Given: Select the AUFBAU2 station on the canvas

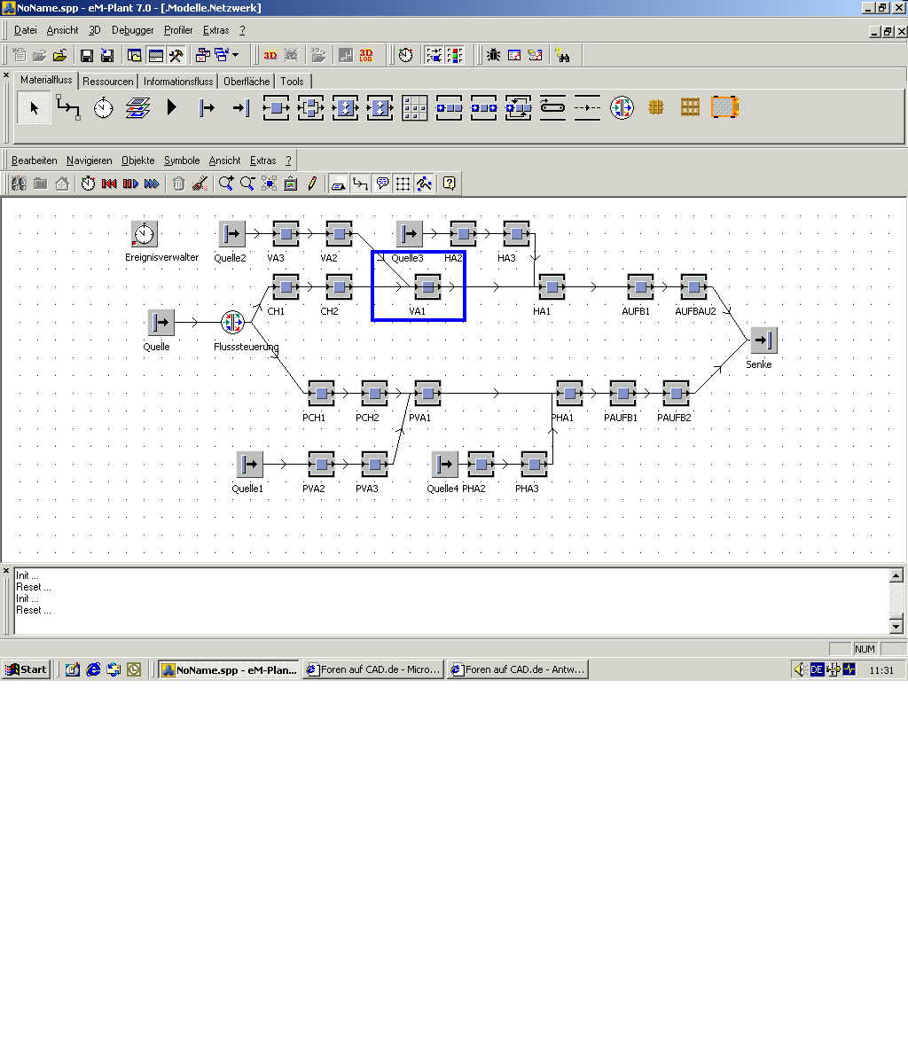Looking at the screenshot, I should tap(693, 286).
